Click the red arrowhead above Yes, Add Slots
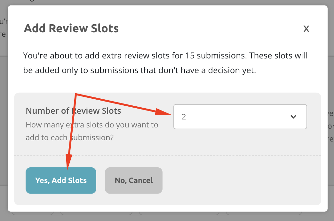This screenshot has width=334, height=221. pos(69,160)
